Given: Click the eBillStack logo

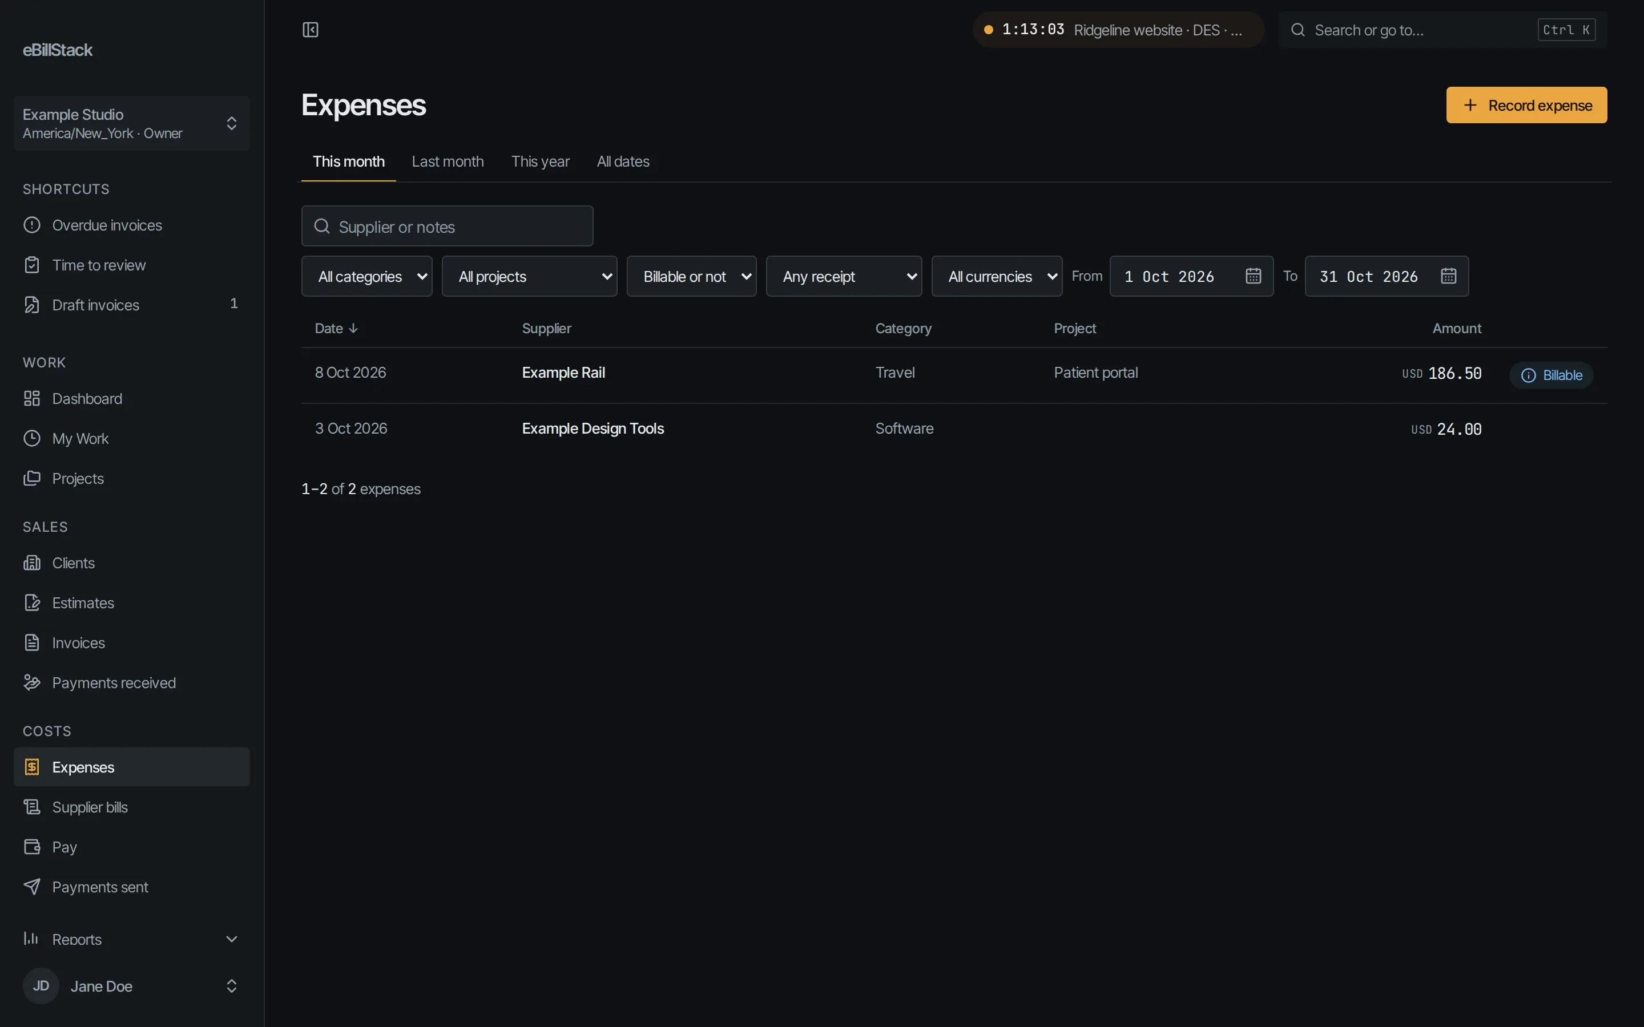Looking at the screenshot, I should tap(58, 50).
